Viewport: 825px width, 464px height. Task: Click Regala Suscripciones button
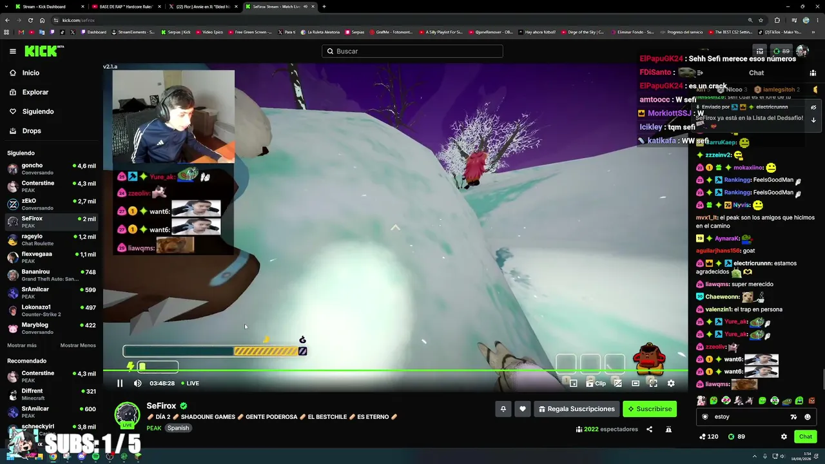(x=577, y=409)
